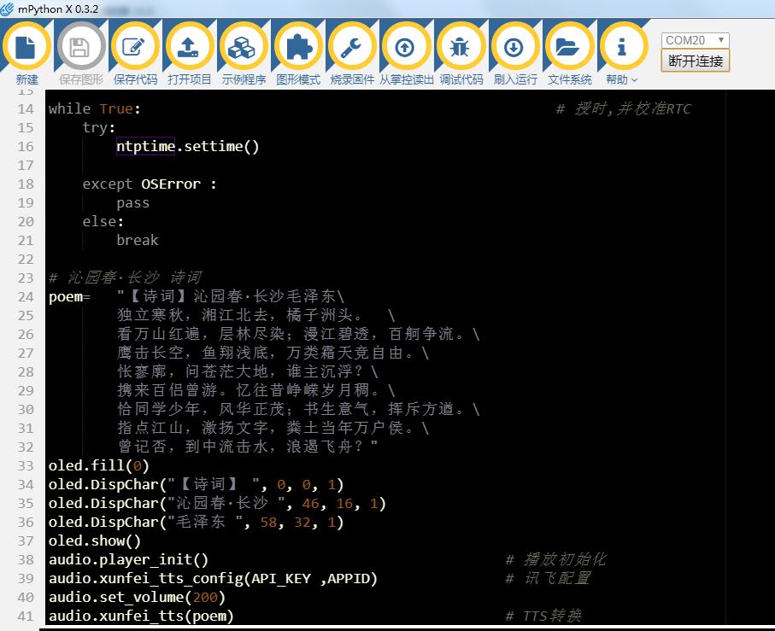The height and width of the screenshot is (631, 775).
Task: Place cursor on ntptime.settime() line
Action: coord(187,146)
